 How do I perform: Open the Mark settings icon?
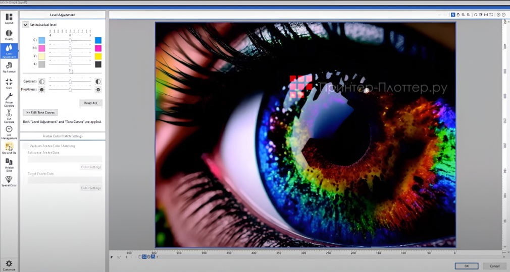coord(9,83)
